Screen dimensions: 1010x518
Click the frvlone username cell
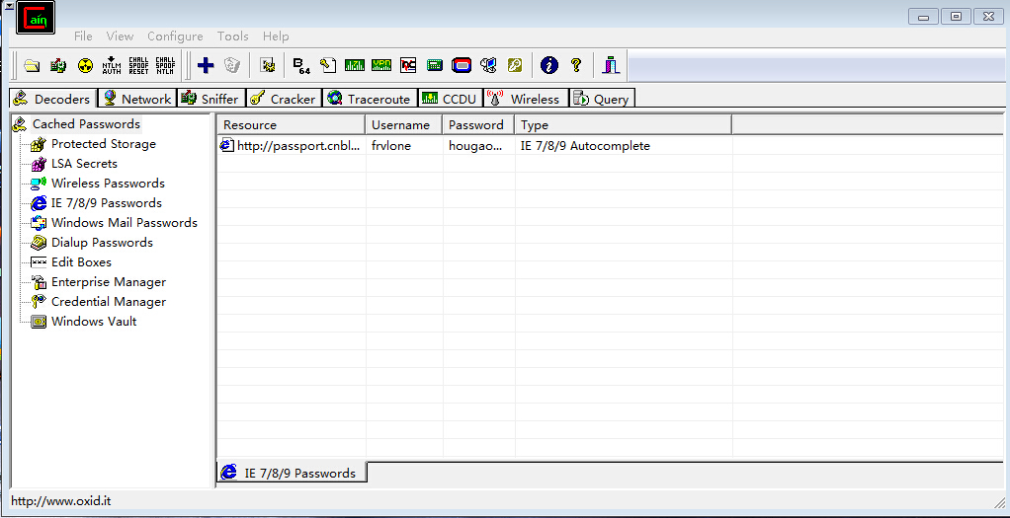[391, 146]
